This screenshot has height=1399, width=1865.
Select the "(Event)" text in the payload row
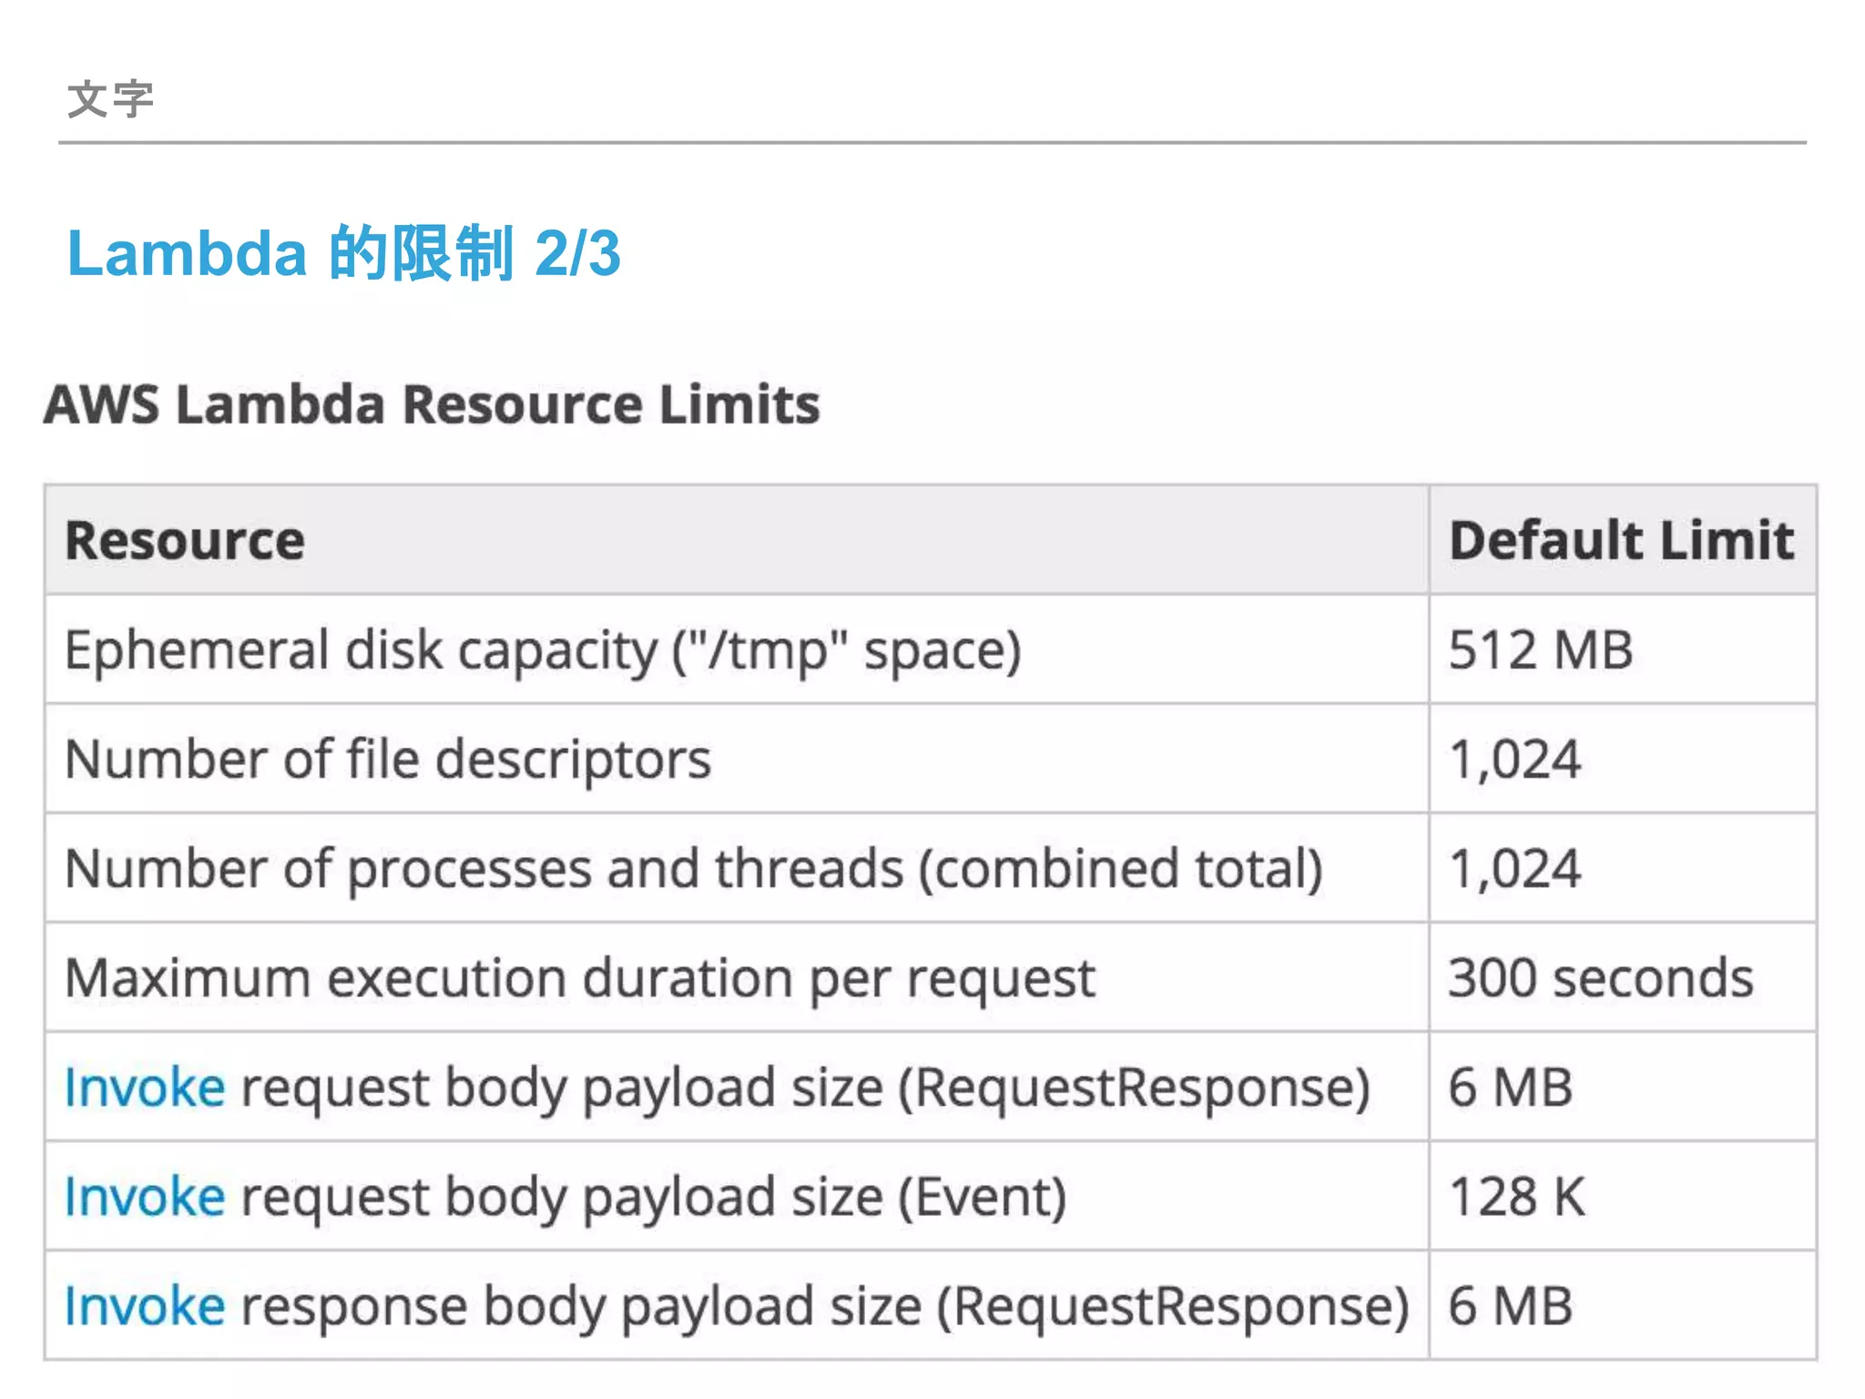(x=982, y=1197)
